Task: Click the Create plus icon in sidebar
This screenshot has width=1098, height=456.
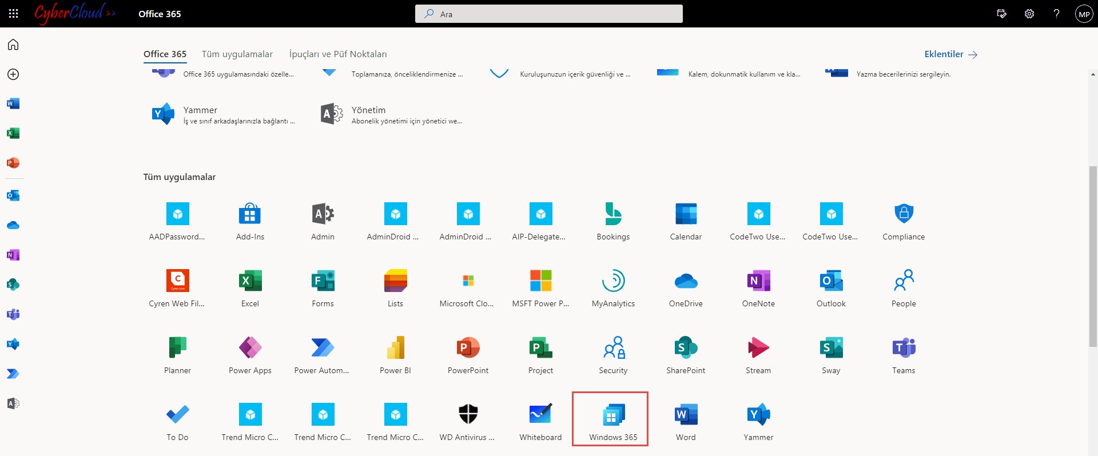Action: pyautogui.click(x=13, y=74)
